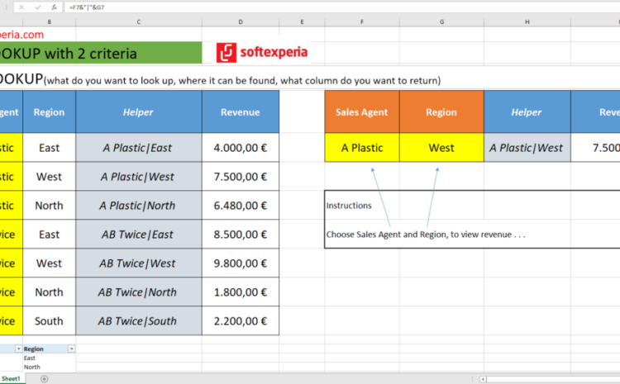Screen dimensions: 620x384
Task: Select the orange Region header
Action: (441, 111)
